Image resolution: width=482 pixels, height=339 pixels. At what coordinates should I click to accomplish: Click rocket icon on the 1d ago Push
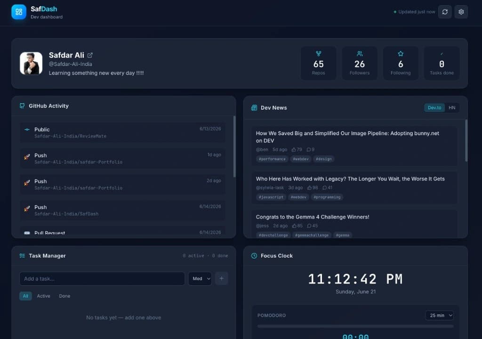[x=27, y=157]
